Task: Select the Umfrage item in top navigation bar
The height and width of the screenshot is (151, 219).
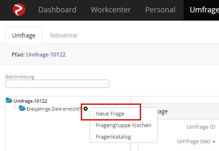Action: 204,10
